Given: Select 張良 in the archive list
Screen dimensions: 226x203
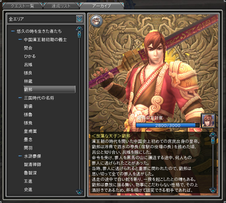Looking at the screenshot, I should (x=28, y=73).
